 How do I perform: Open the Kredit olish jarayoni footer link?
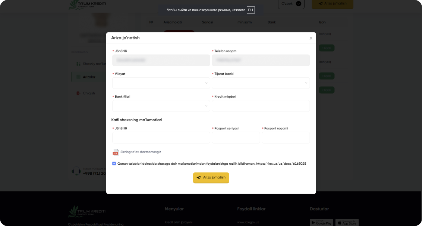(x=179, y=222)
